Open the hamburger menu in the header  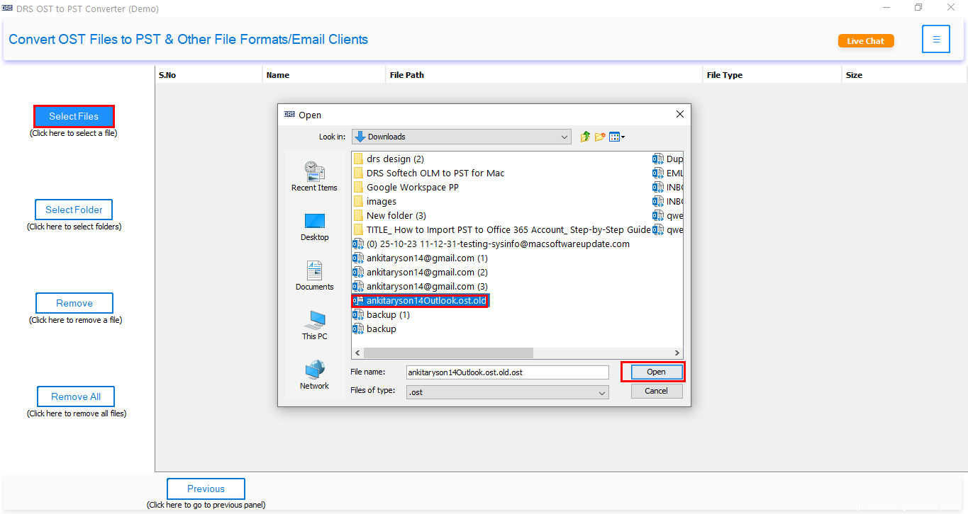tap(936, 40)
